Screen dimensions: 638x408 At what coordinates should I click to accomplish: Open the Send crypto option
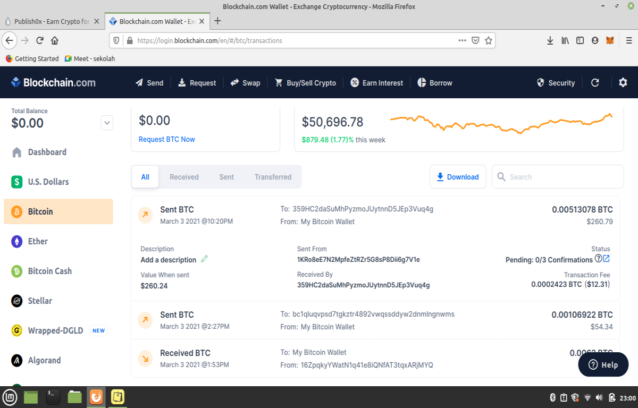149,83
